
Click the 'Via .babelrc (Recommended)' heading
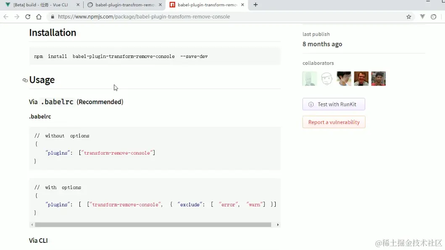pos(76,102)
